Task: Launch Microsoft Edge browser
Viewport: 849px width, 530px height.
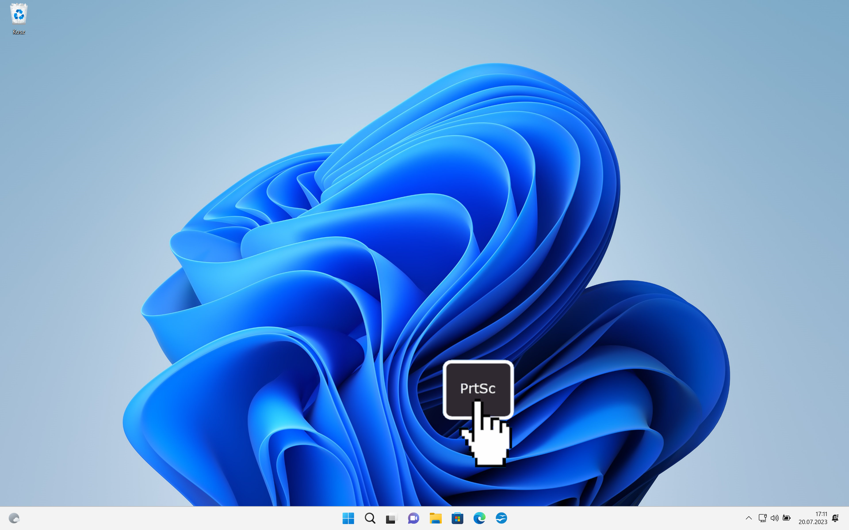Action: pos(480,518)
